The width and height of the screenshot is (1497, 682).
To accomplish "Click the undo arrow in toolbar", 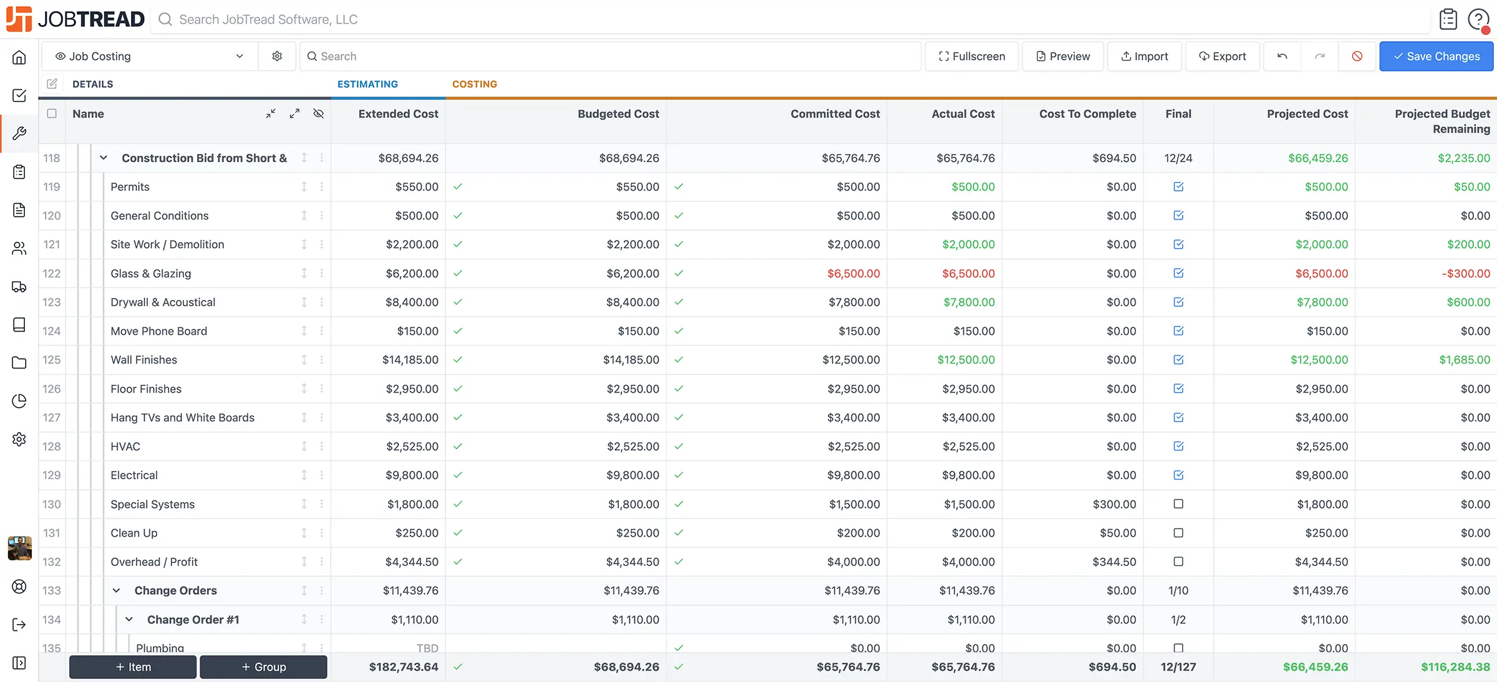I will point(1282,56).
